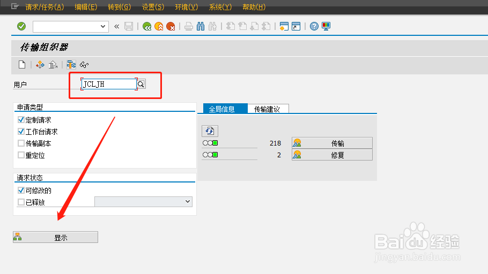Open the 编辑(E) menu
488x274 pixels.
pos(86,7)
